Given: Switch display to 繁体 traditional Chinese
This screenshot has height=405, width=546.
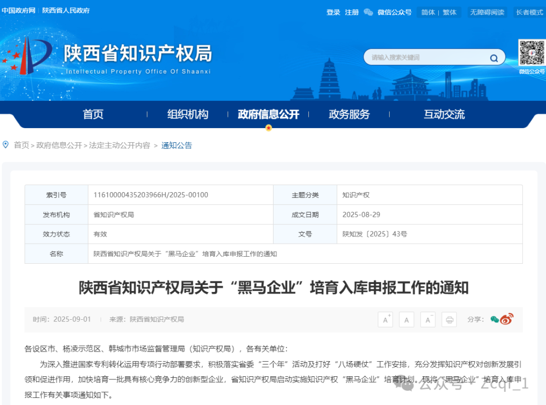Looking at the screenshot, I should [x=449, y=12].
